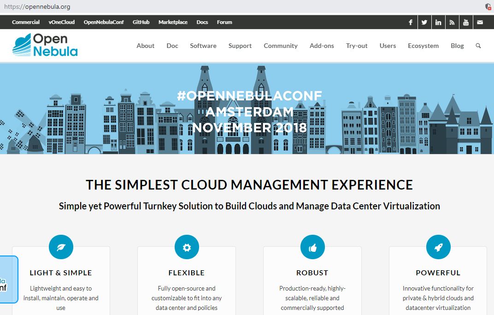494x315 pixels.
Task: Open the Software menu
Action: (203, 46)
